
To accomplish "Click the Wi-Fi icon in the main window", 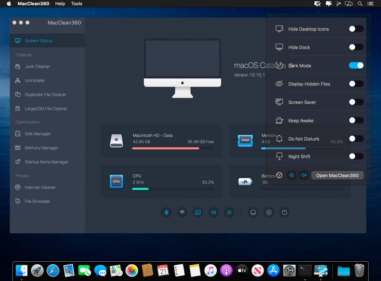I will click(x=182, y=213).
